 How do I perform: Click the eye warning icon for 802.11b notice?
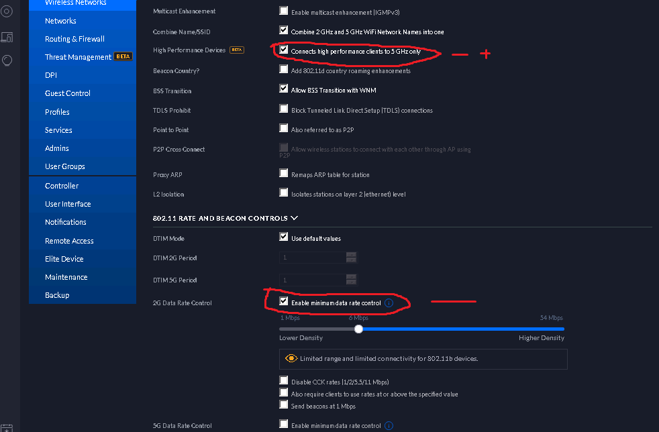pyautogui.click(x=291, y=358)
